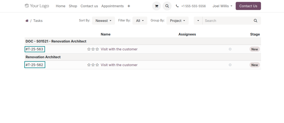The image size is (284, 123).
Task: Go to the Shop menu item
Action: 73,6
